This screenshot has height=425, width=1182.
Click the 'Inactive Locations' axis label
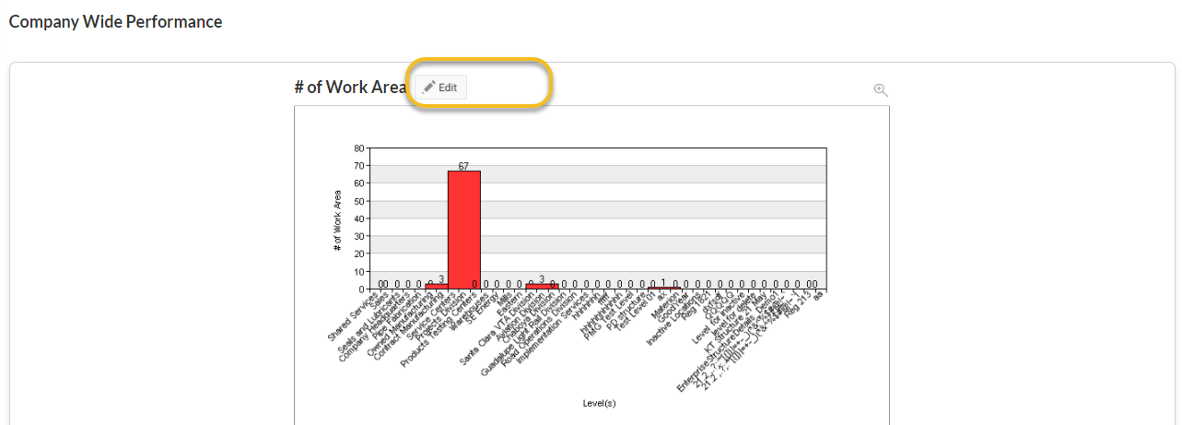(x=675, y=321)
